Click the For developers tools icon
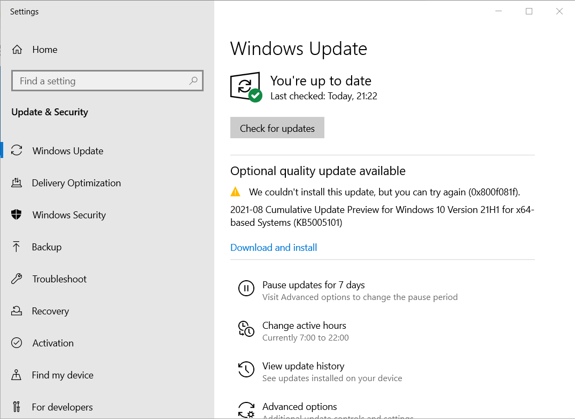 (x=16, y=407)
